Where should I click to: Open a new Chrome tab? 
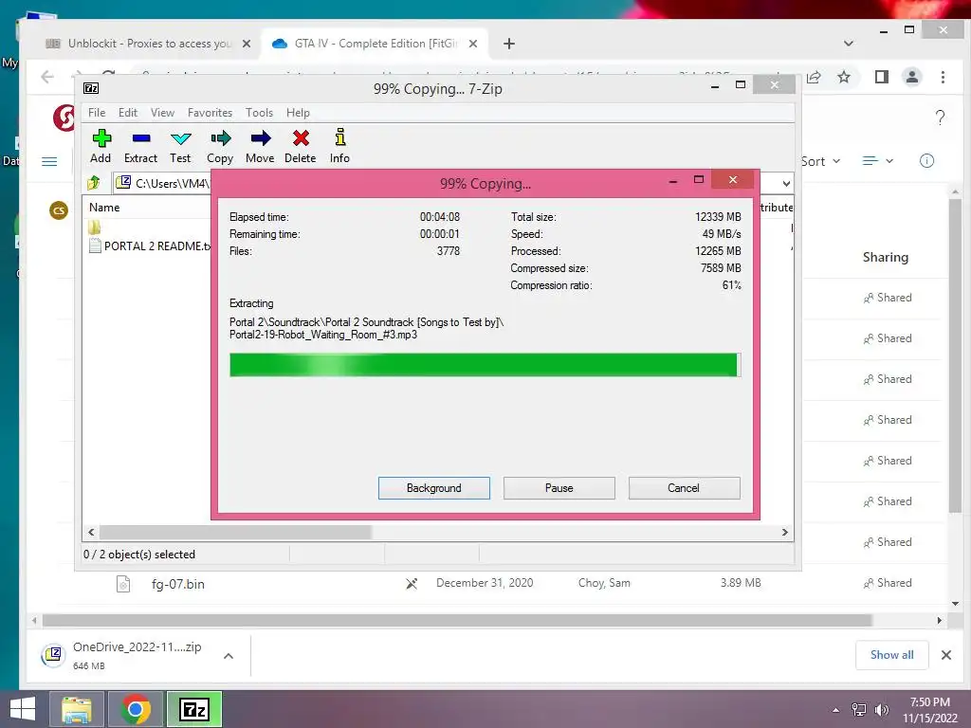(x=509, y=44)
